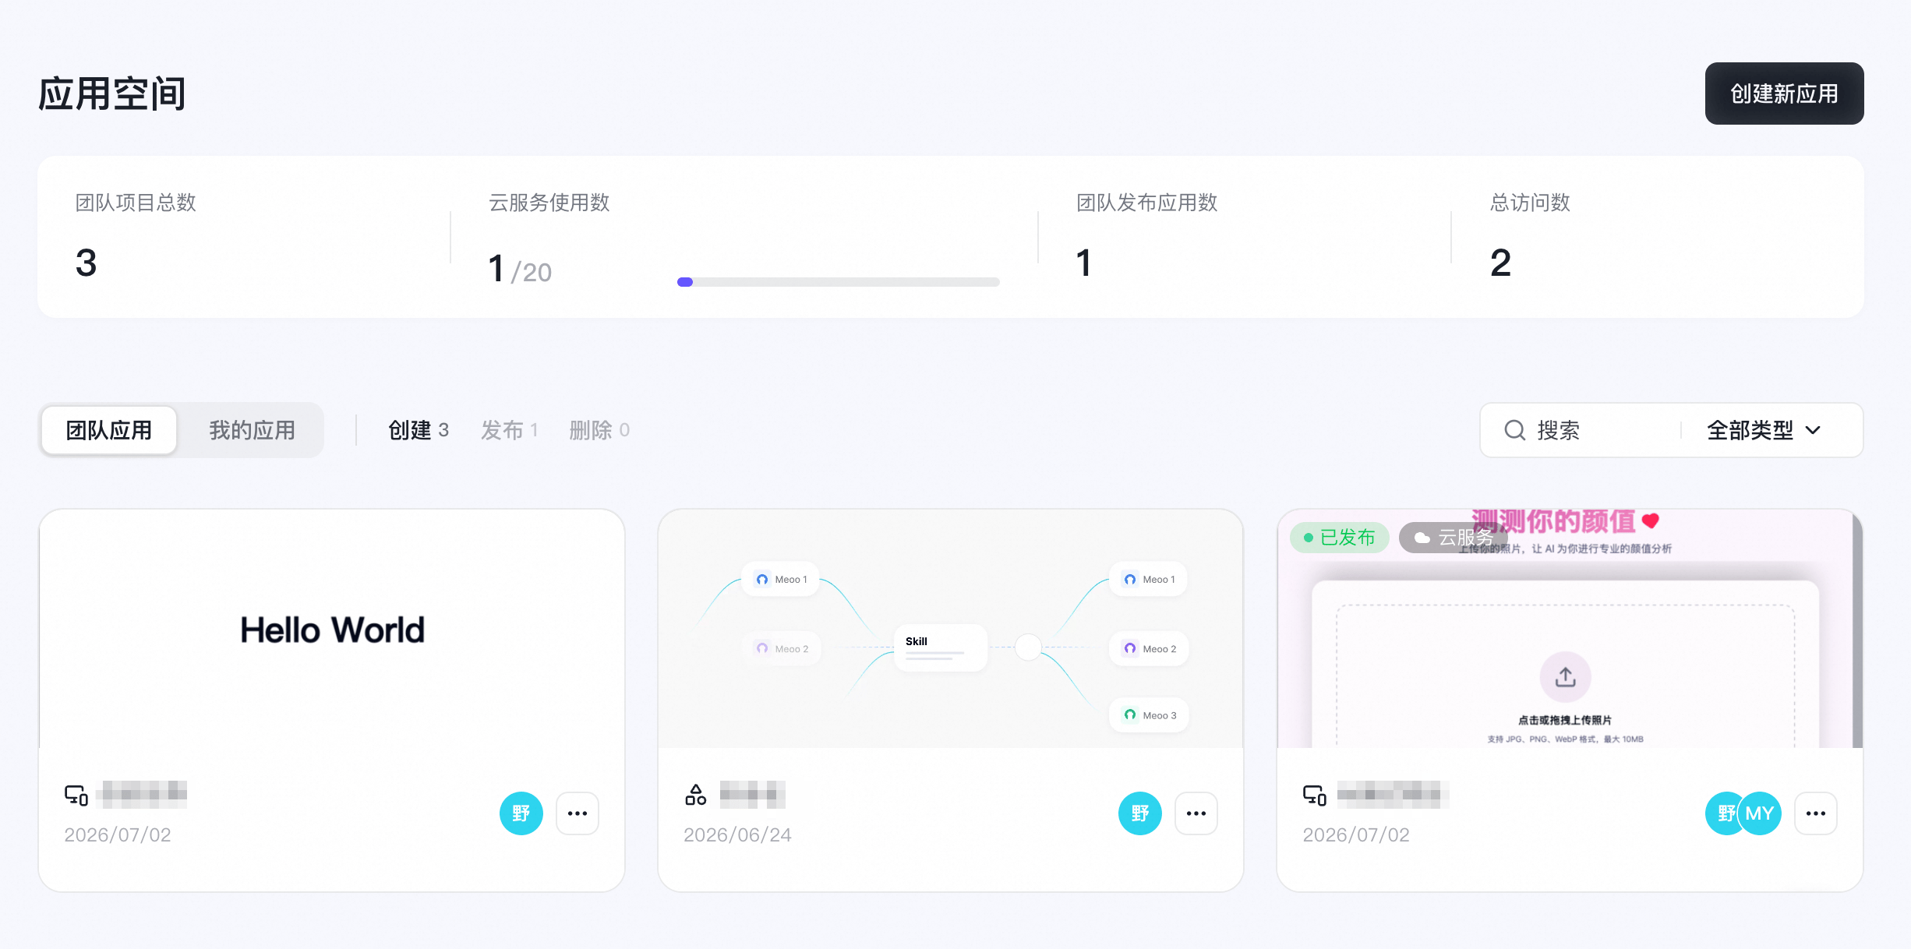Click the upload icon in 测测你的颜值 preview
Image resolution: width=1911 pixels, height=949 pixels.
pyautogui.click(x=1566, y=677)
